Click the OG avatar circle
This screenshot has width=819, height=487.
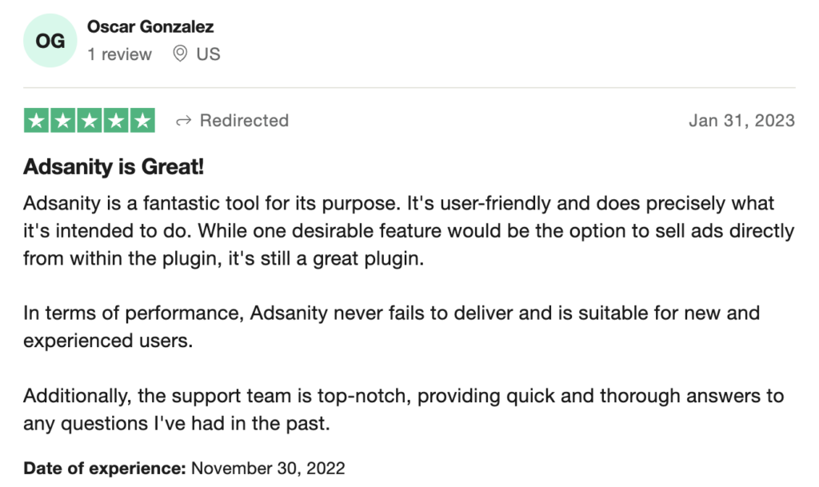[x=50, y=41]
